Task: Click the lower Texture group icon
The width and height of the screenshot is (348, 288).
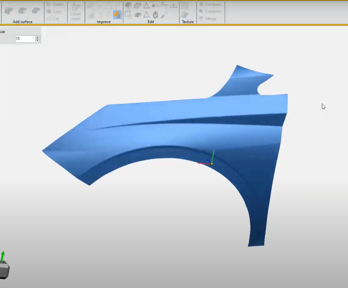Action: [185, 14]
